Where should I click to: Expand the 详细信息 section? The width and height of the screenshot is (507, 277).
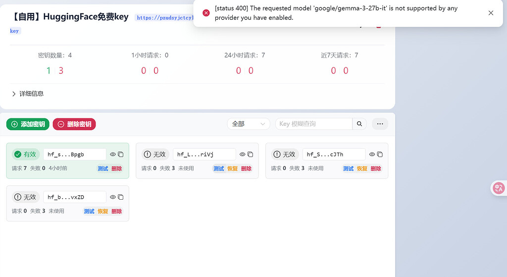(x=28, y=94)
